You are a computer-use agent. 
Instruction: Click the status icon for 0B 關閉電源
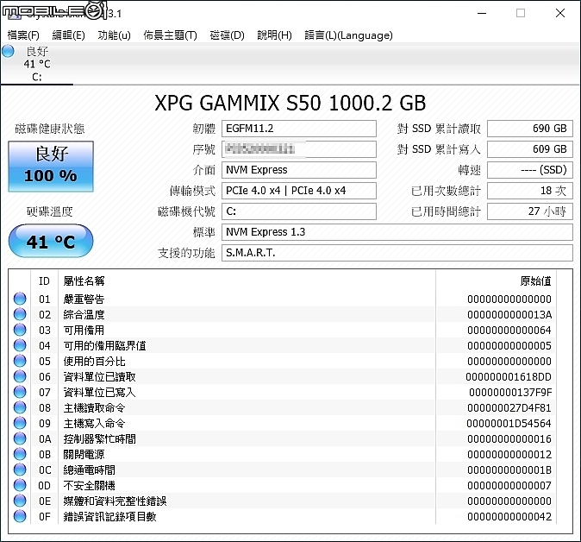tap(20, 454)
